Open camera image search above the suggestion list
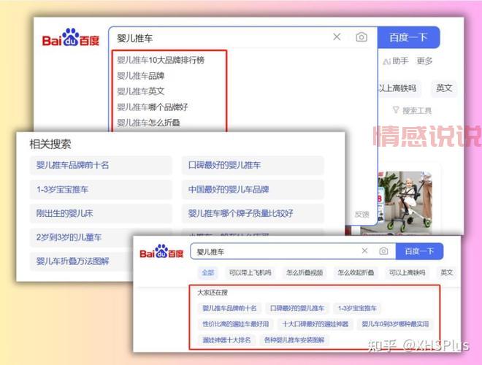The width and height of the screenshot is (482, 365). pyautogui.click(x=361, y=37)
